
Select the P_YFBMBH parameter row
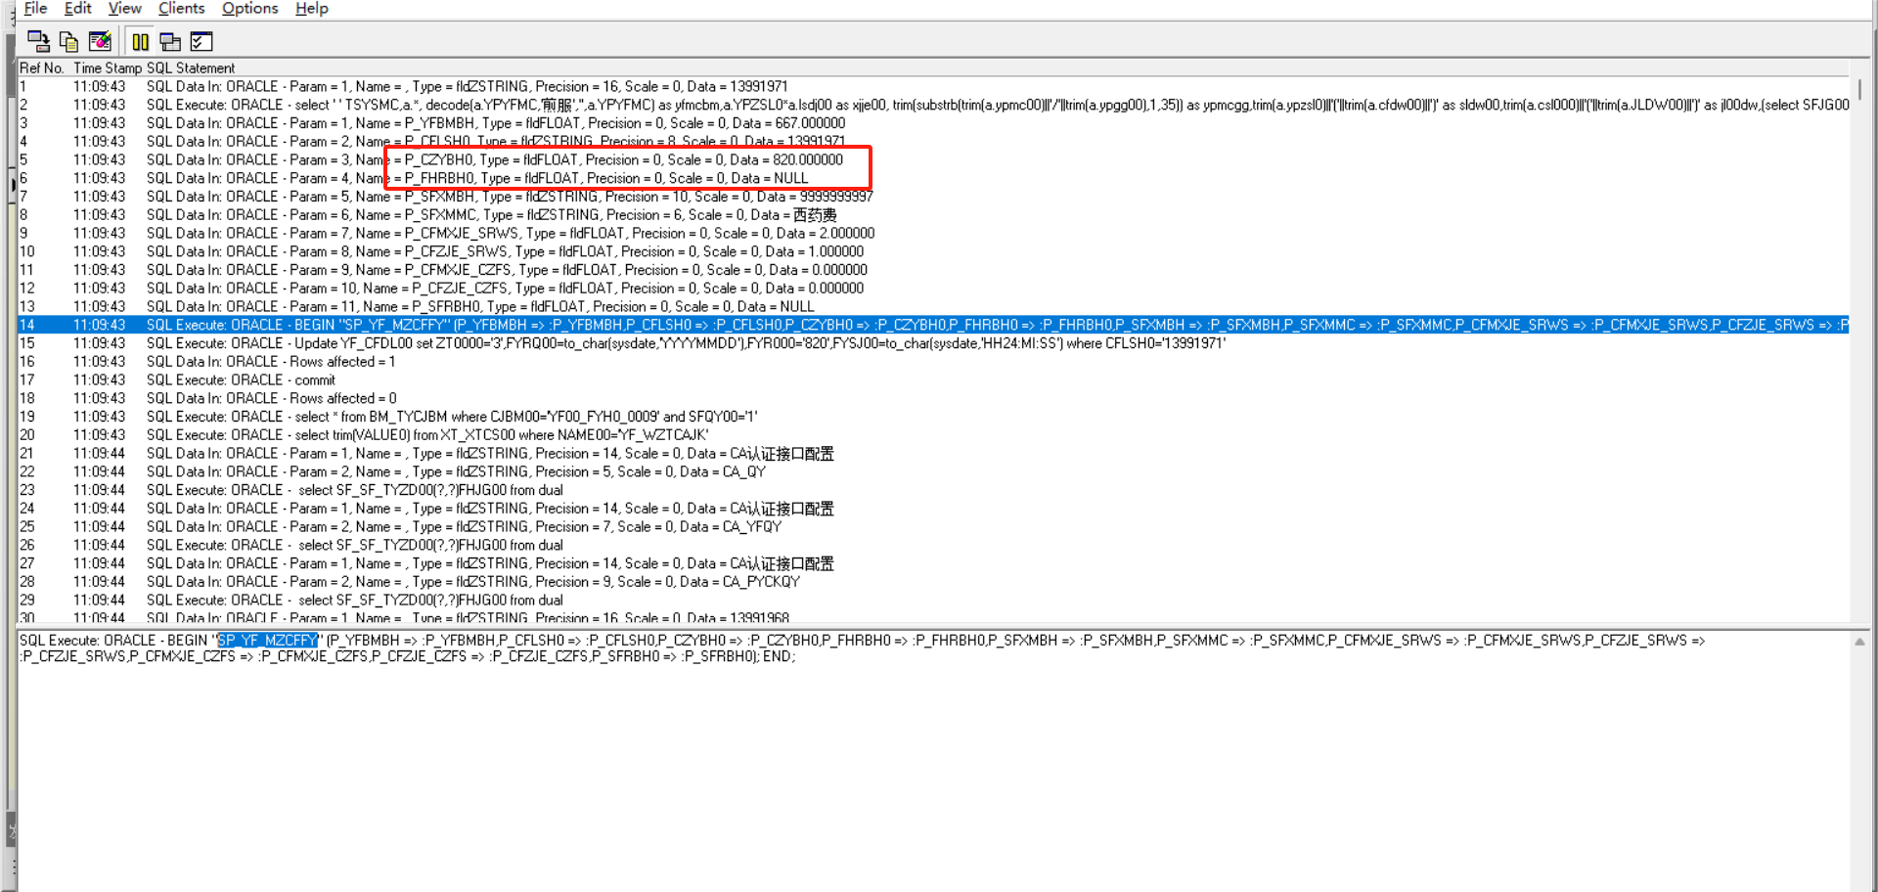tap(933, 123)
